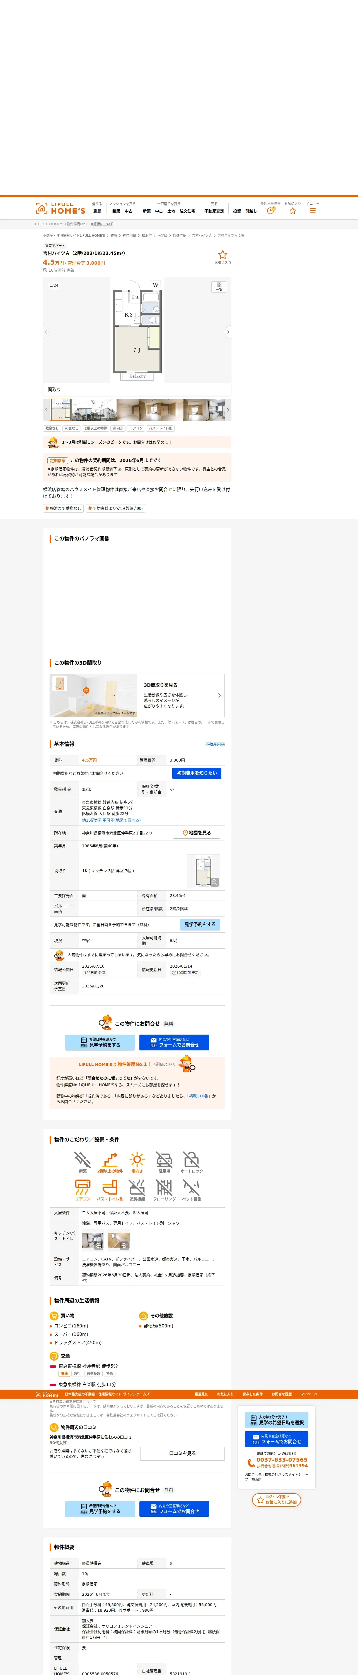This screenshot has width=358, height=1675.
Task: Click the #平均家賃より安い(妙蓮寺駅) tag
Action: point(116,508)
